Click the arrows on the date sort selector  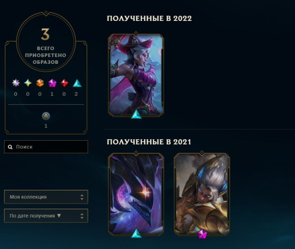point(82,216)
